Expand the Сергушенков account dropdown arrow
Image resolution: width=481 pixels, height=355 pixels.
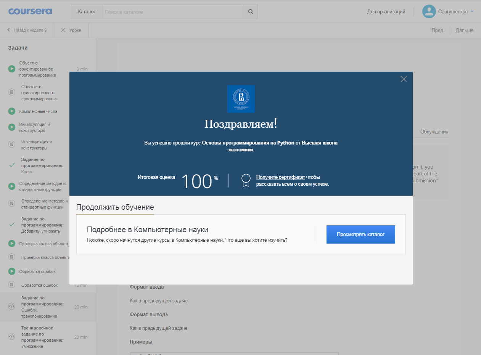click(472, 11)
